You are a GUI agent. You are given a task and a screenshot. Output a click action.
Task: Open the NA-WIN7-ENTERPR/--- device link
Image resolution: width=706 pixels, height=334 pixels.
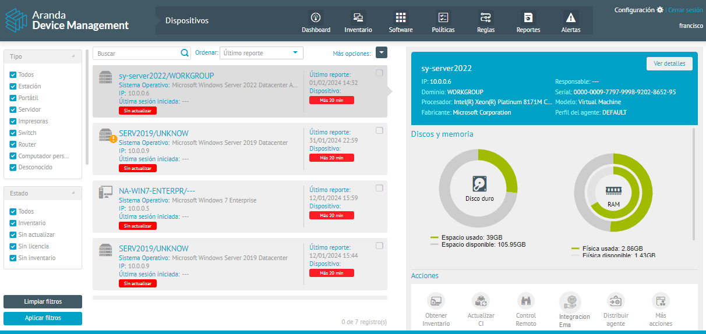(x=157, y=191)
